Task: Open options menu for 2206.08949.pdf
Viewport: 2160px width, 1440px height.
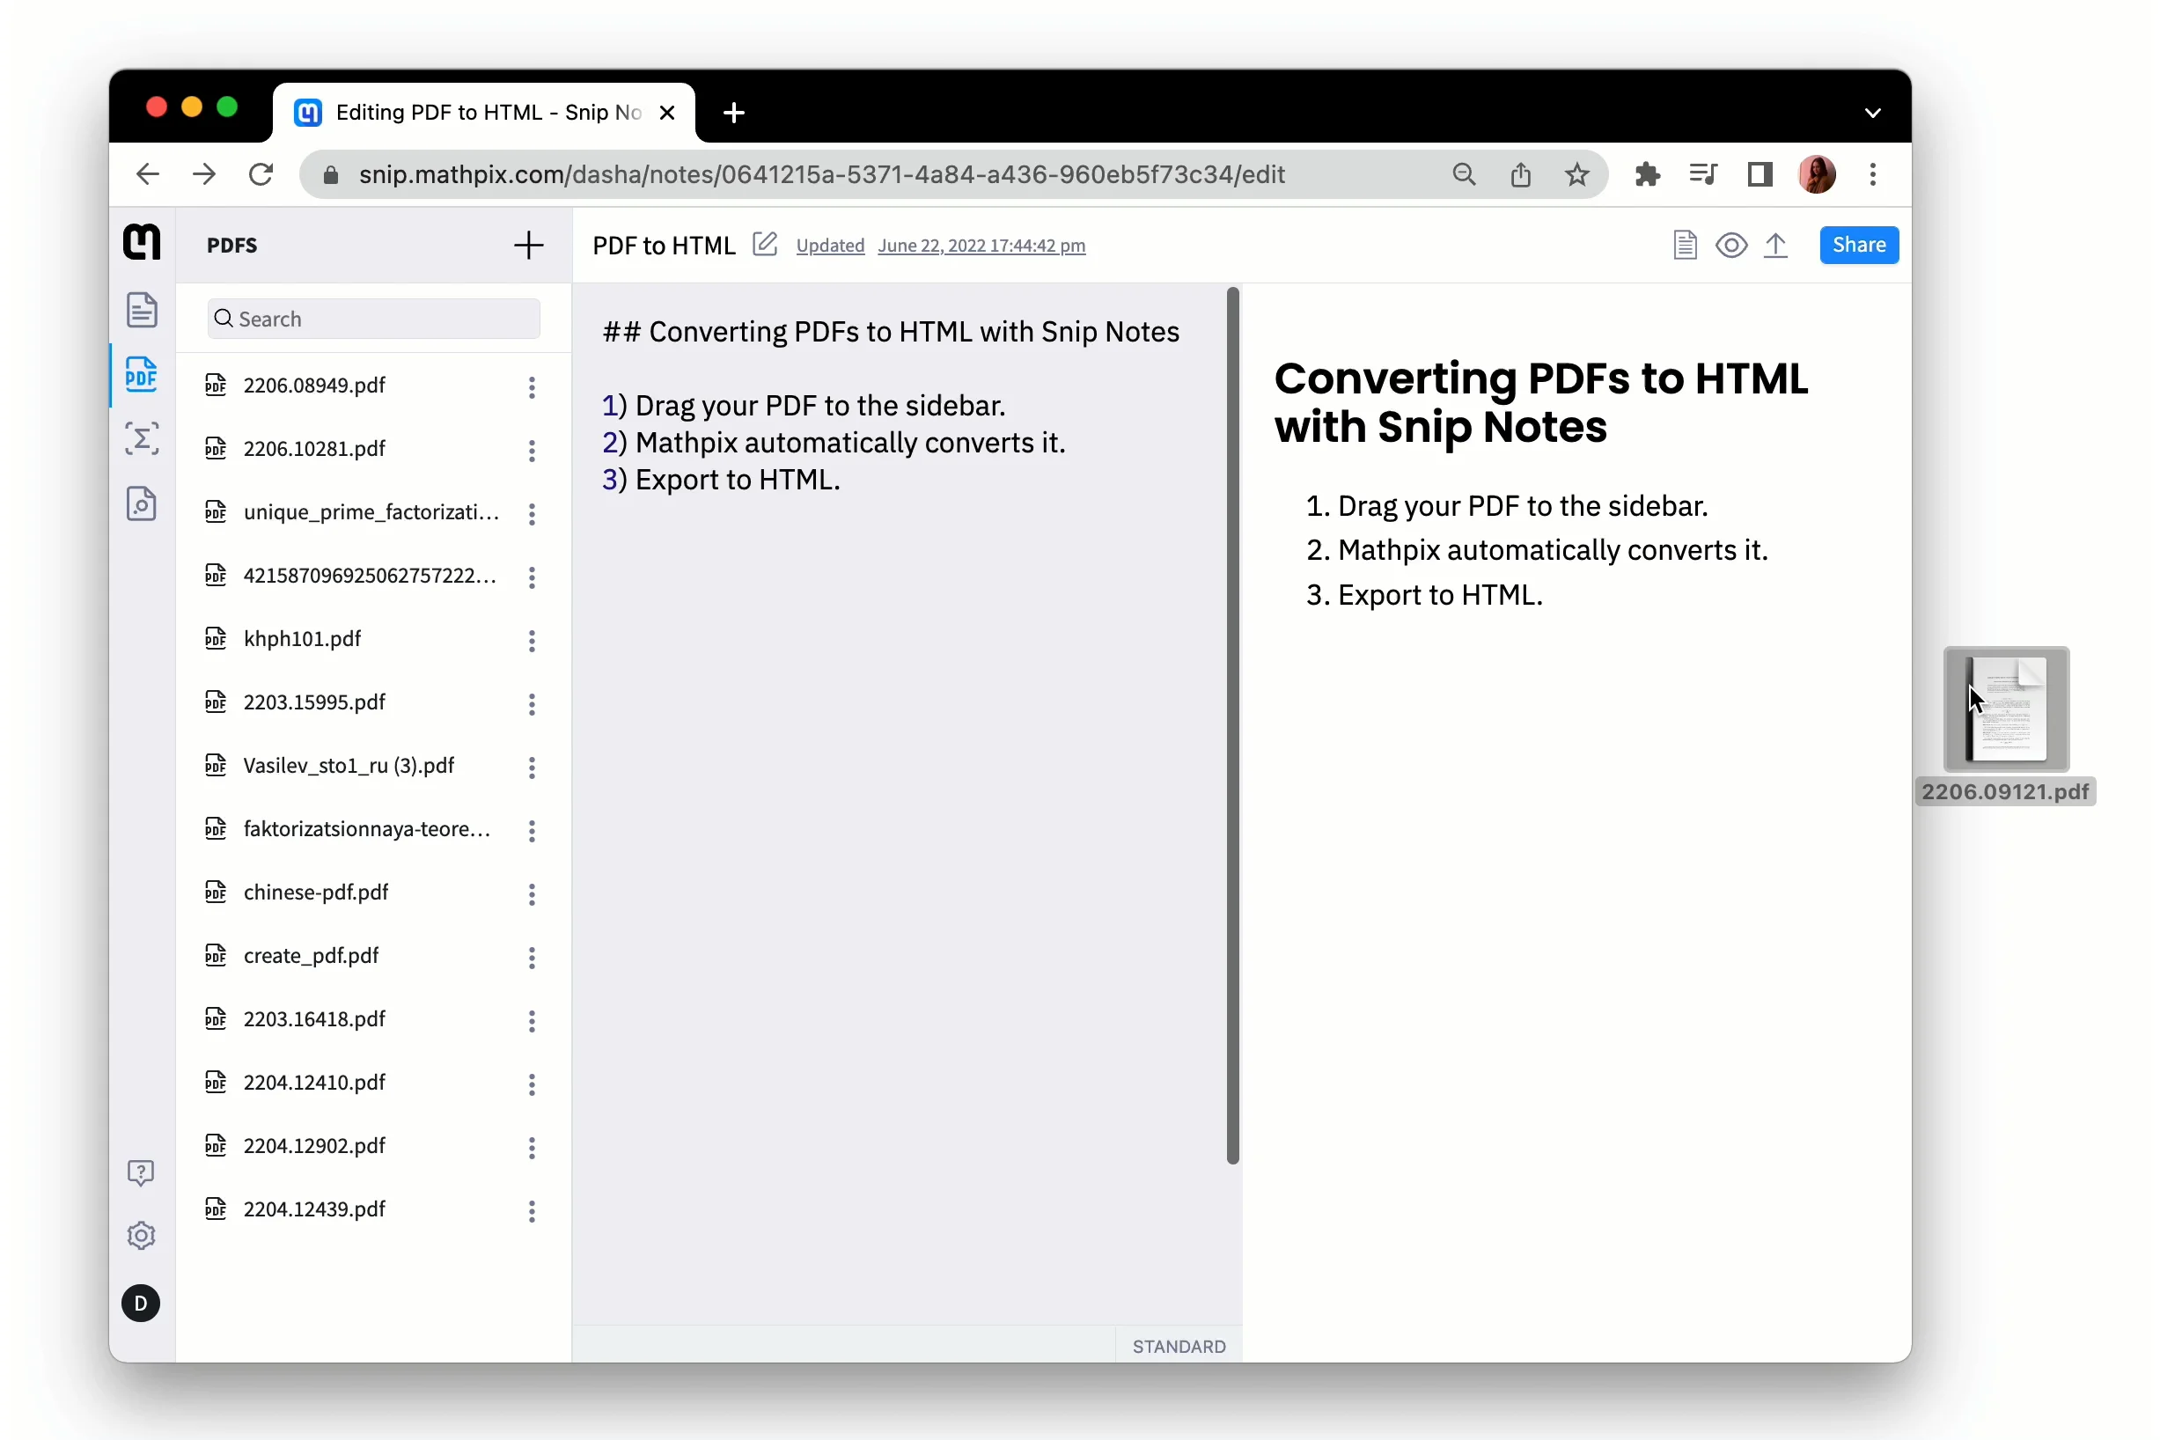Action: tap(532, 386)
